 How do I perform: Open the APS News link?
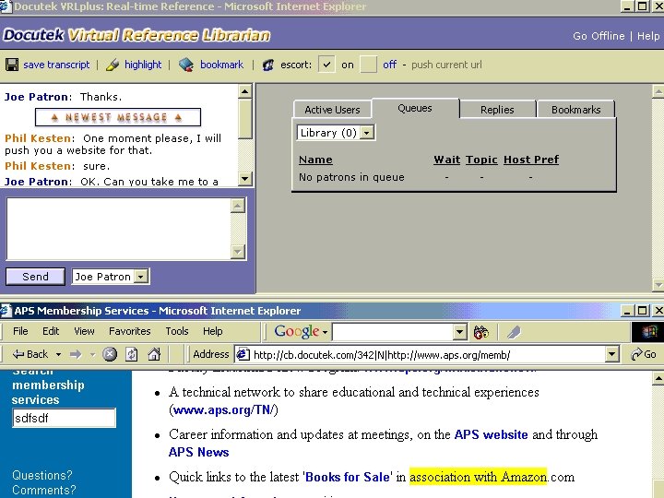click(x=198, y=452)
